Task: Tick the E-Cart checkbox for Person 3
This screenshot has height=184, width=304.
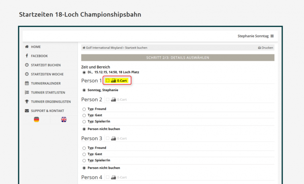Action: coord(108,138)
